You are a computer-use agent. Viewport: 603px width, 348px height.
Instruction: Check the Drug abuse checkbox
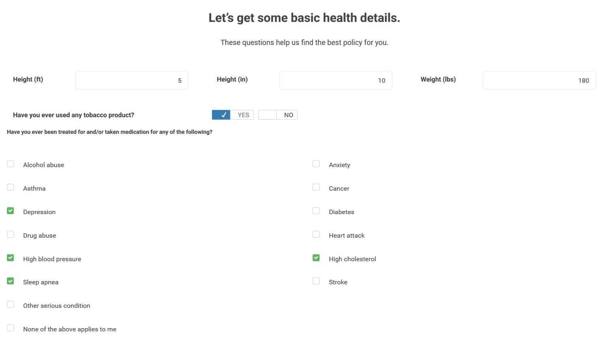click(x=11, y=234)
